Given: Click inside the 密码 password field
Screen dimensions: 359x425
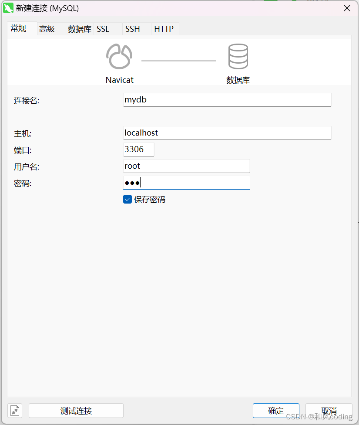Looking at the screenshot, I should tap(186, 182).
